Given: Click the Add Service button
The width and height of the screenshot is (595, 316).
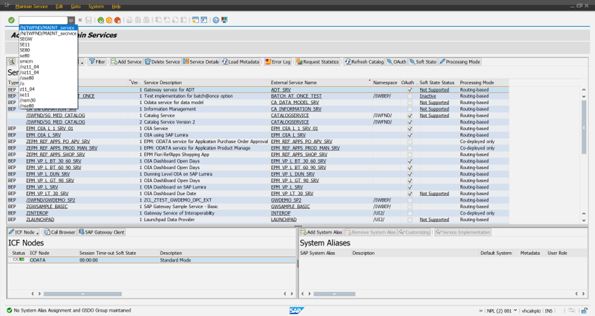Looking at the screenshot, I should coord(127,62).
